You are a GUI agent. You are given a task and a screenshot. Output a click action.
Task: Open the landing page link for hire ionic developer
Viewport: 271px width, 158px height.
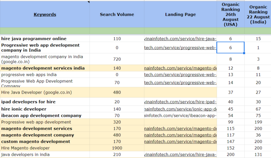pyautogui.click(x=180, y=109)
